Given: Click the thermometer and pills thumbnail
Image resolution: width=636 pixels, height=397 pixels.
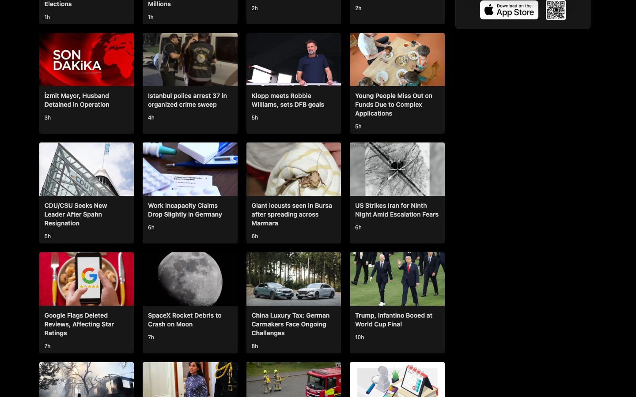Looking at the screenshot, I should (x=190, y=169).
